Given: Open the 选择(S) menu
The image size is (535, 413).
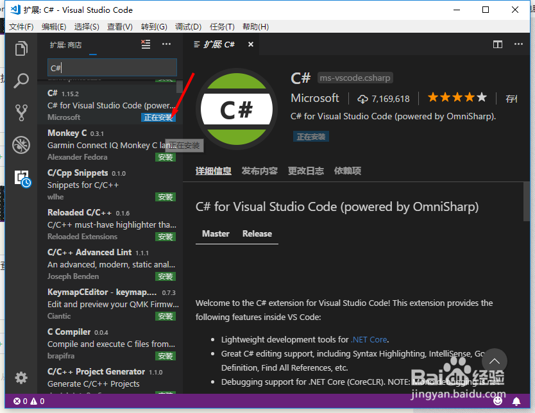Looking at the screenshot, I should pos(87,26).
